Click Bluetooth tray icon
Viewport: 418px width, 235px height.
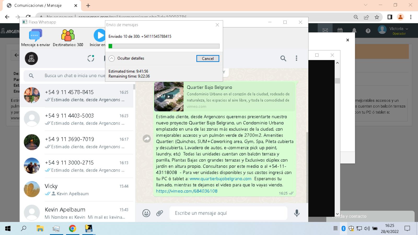click(343, 228)
